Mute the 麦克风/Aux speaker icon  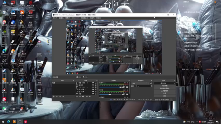pyautogui.click(x=123, y=87)
